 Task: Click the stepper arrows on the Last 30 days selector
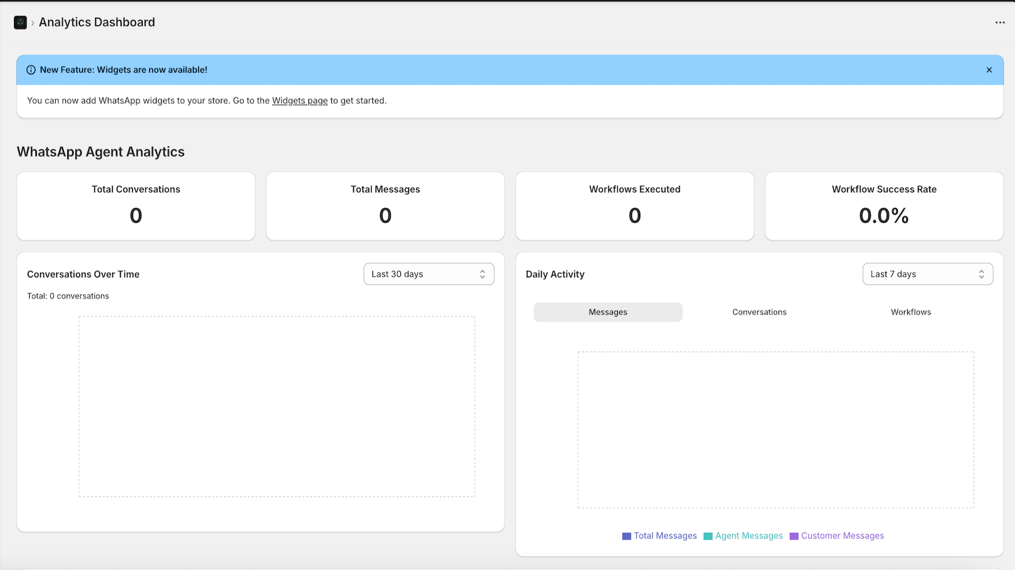point(484,274)
